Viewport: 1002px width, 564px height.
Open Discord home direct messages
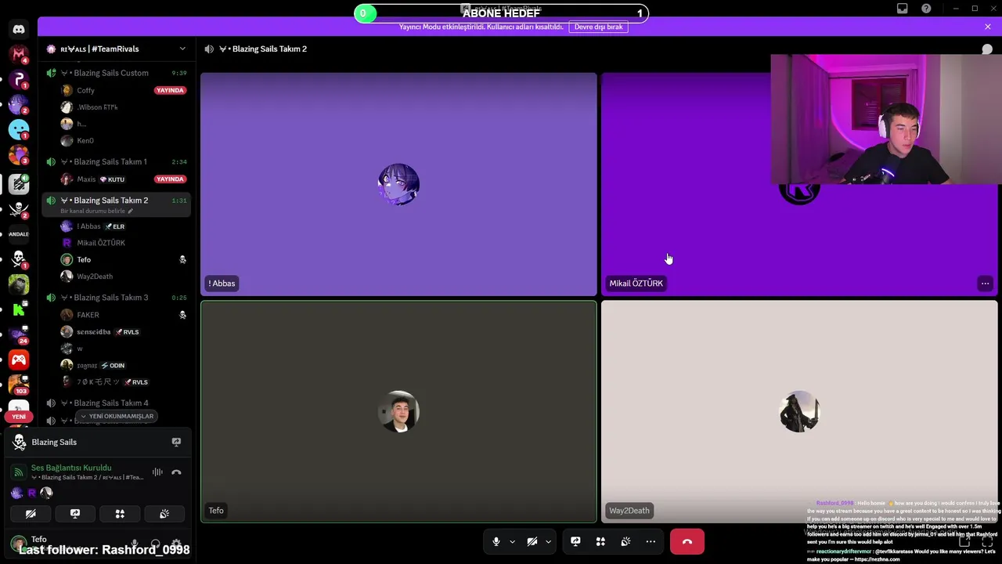(x=19, y=29)
